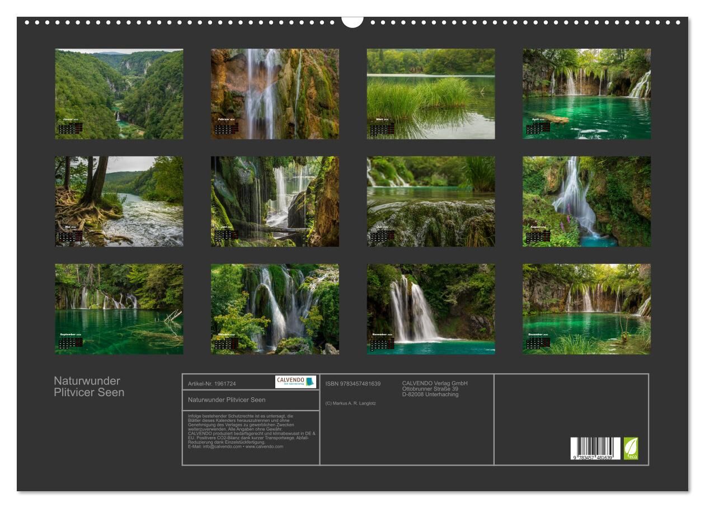Viewport: 705px width, 508px height.
Task: Select the Juni mossy cave waterfall thumbnail
Action: 275,201
